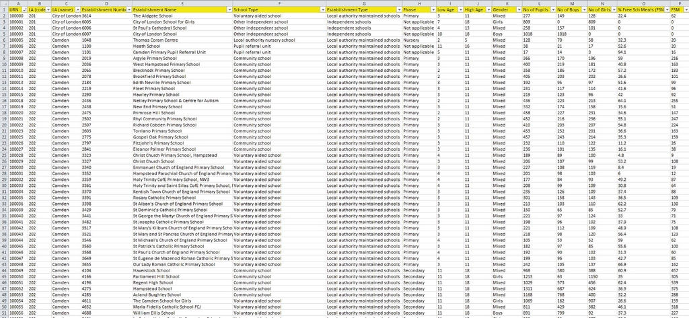This screenshot has width=689, height=318.
Task: Open the Gender filter dropdown arrow
Action: point(519,9)
